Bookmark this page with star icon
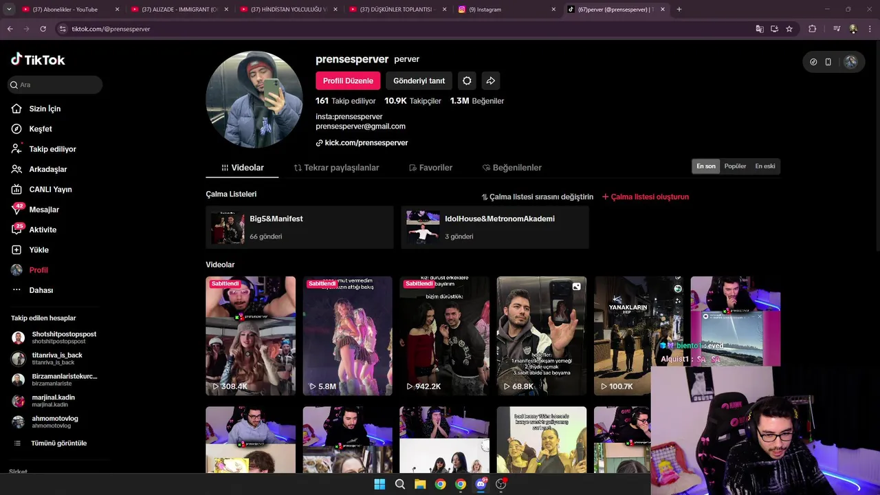This screenshot has height=495, width=880. click(789, 29)
